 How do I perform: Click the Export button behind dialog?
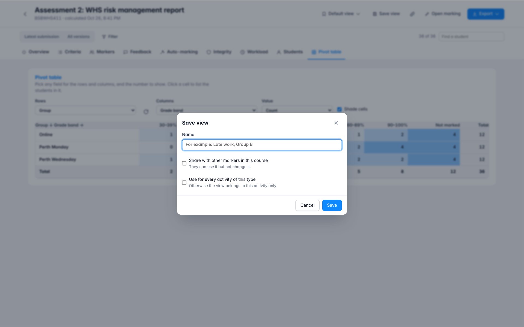click(486, 14)
